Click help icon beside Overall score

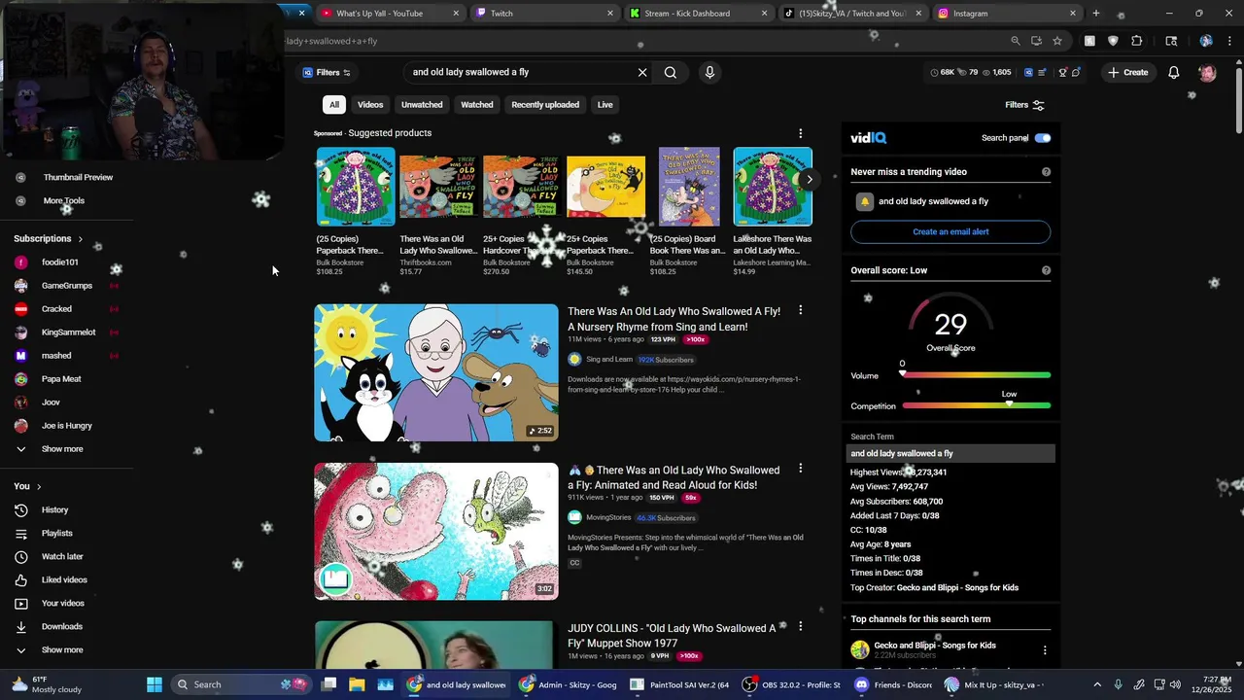coord(1046,270)
